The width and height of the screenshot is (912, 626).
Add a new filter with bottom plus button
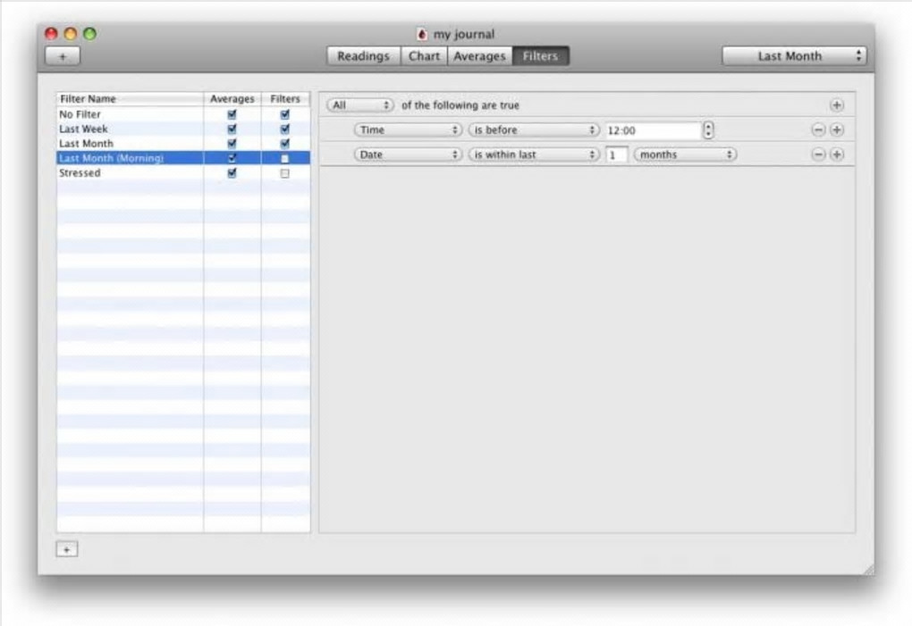coord(67,549)
